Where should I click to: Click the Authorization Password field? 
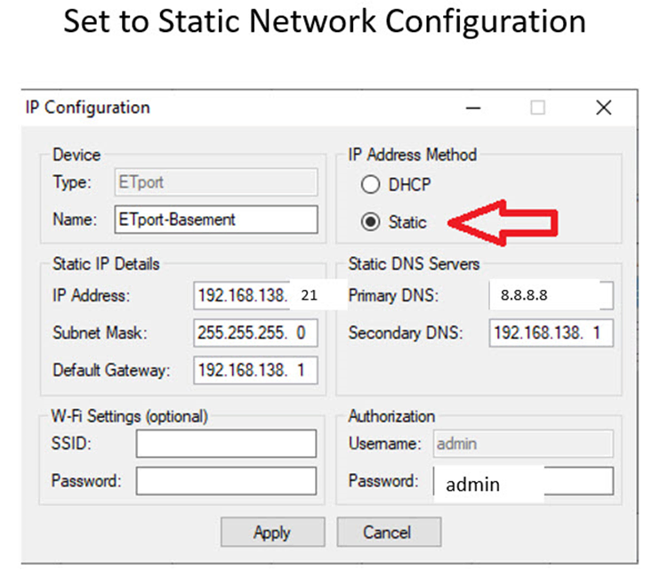coord(523,482)
